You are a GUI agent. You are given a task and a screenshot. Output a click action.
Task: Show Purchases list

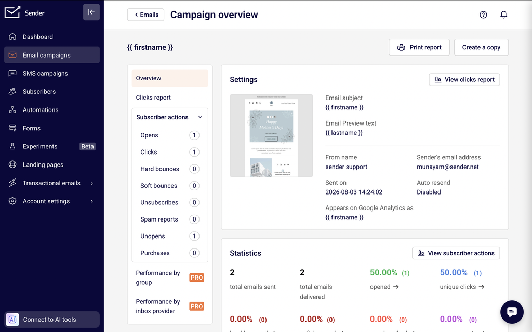pos(170,253)
